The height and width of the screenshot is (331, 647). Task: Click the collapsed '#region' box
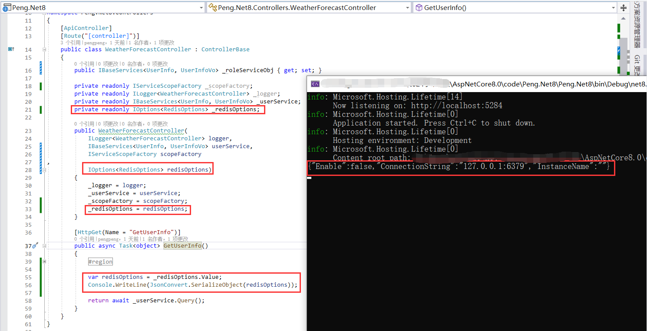pyautogui.click(x=100, y=262)
